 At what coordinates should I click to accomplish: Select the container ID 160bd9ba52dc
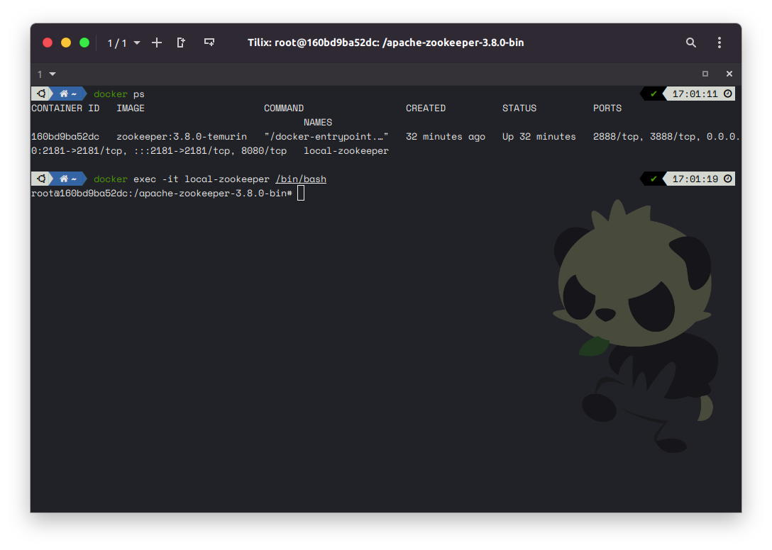tap(65, 136)
